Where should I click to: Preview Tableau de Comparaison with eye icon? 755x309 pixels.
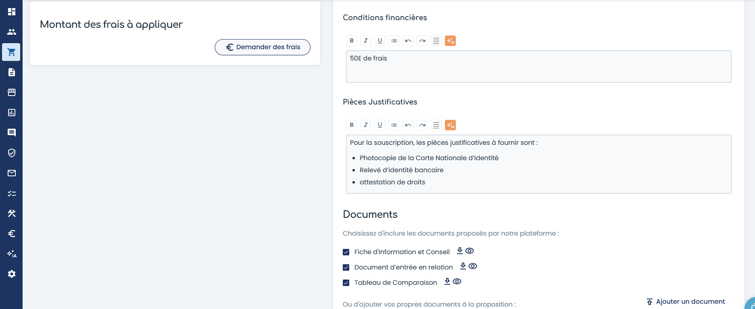coord(457,282)
